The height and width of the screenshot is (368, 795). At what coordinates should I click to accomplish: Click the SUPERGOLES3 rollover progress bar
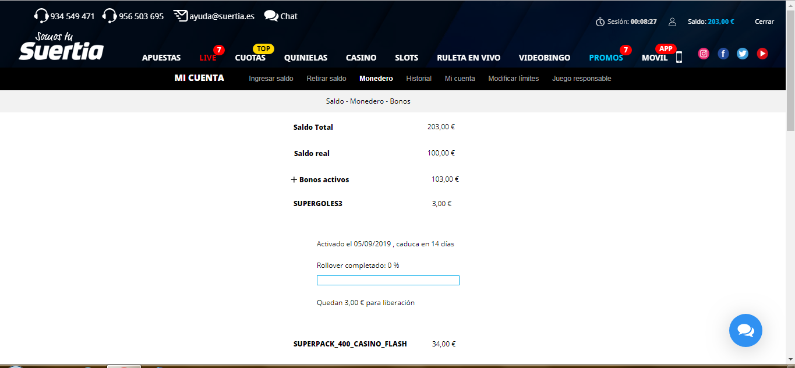pos(388,281)
